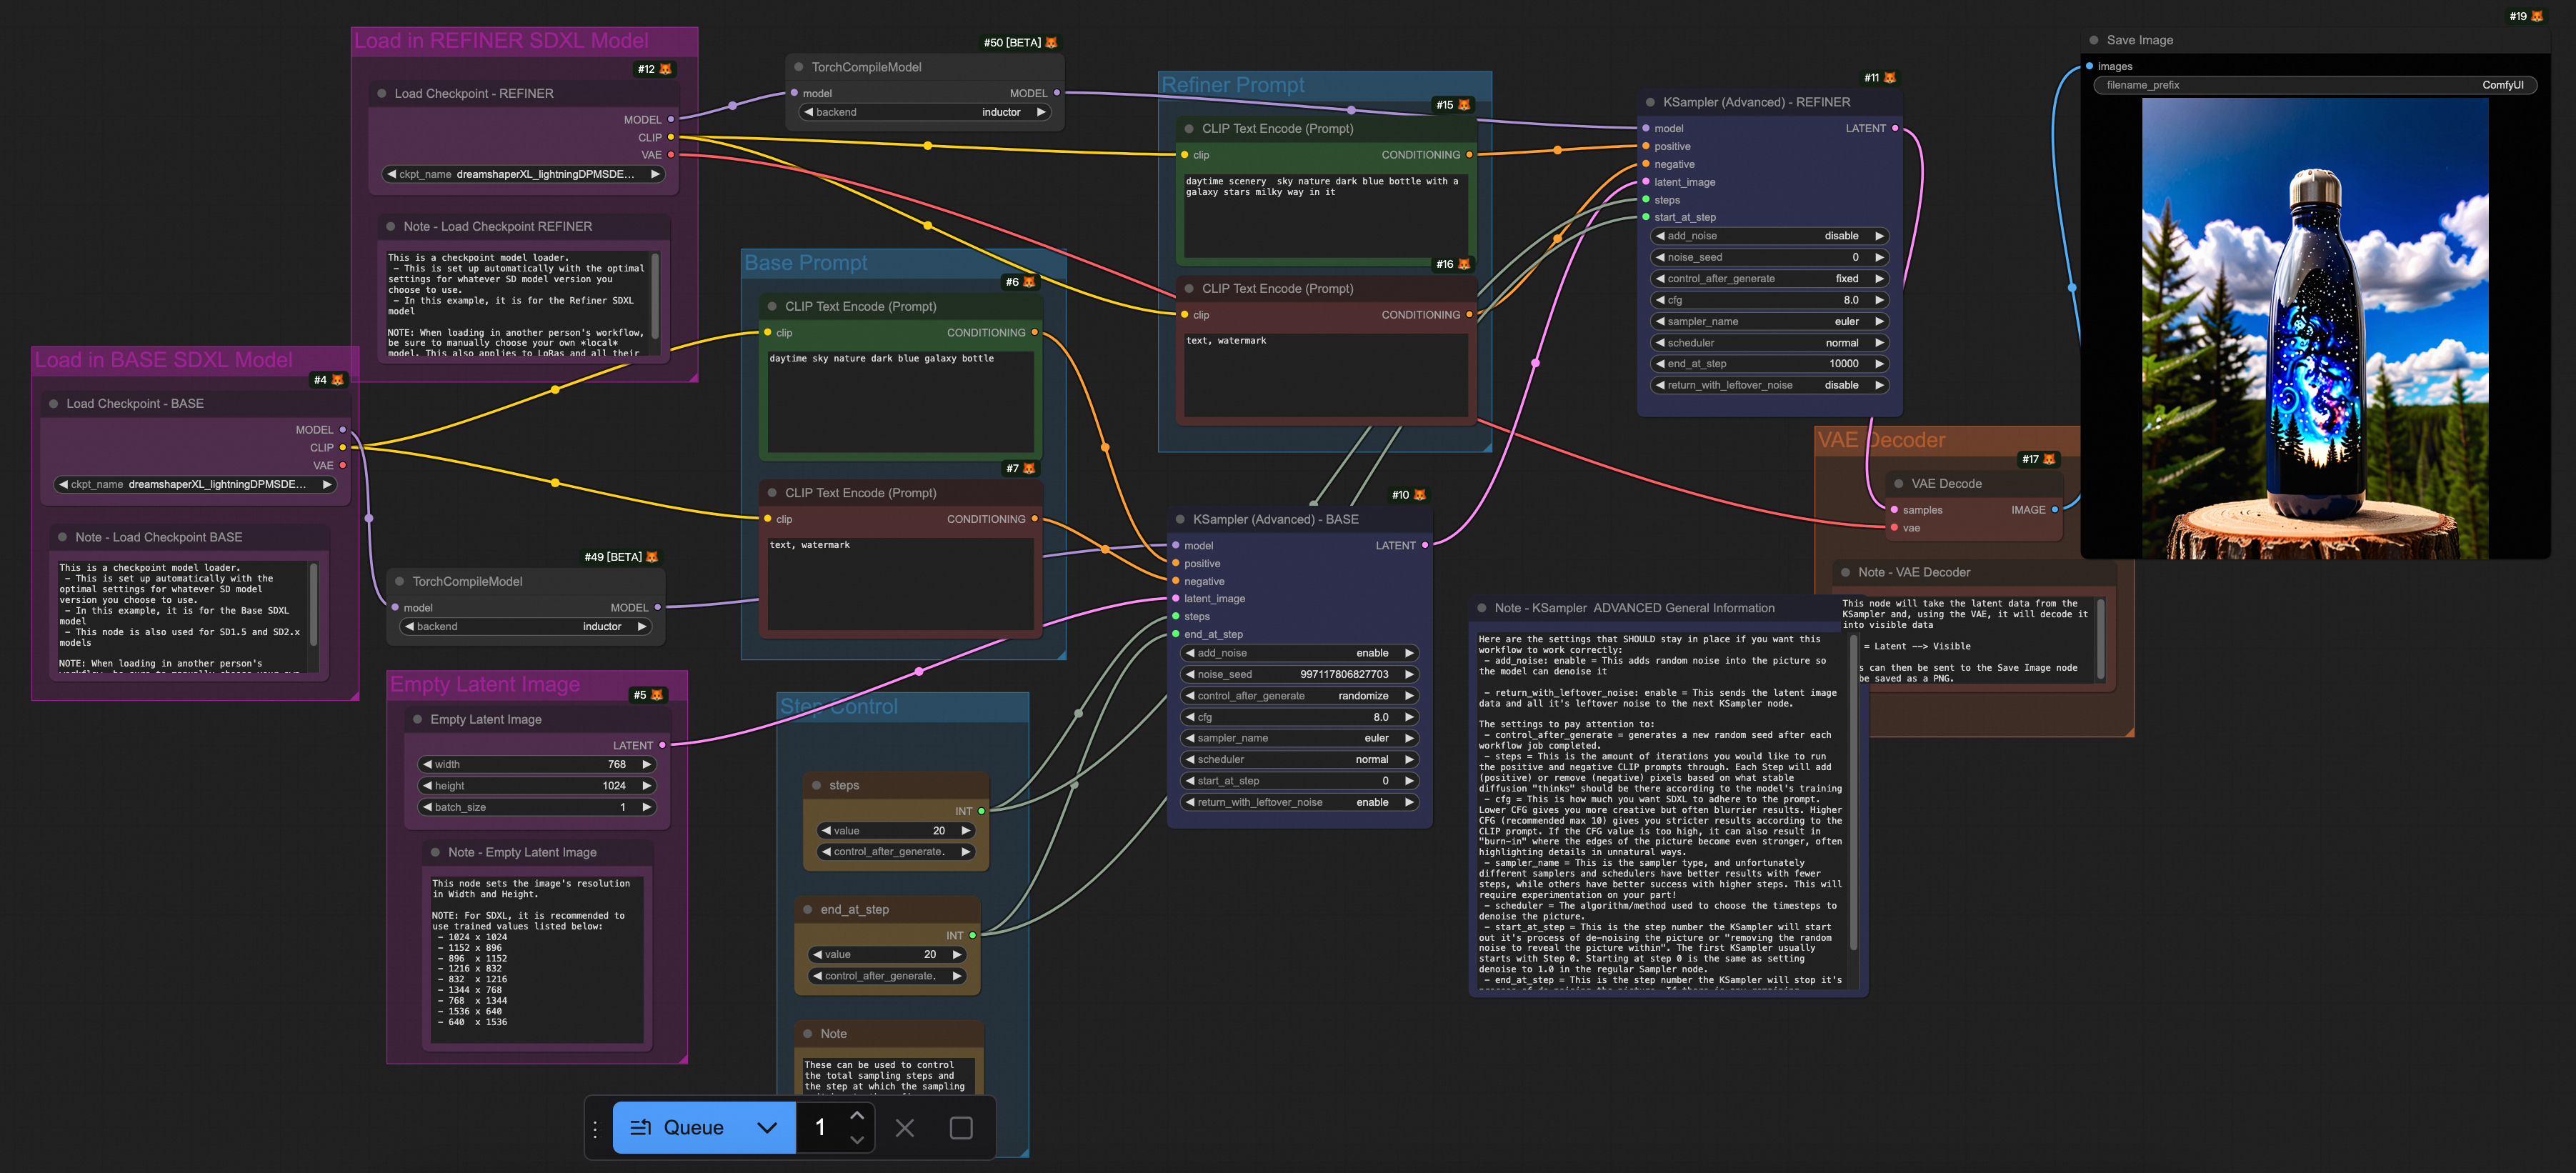Image resolution: width=2576 pixels, height=1173 pixels.
Task: Click the drag handle dots on the queue bar
Action: [595, 1129]
